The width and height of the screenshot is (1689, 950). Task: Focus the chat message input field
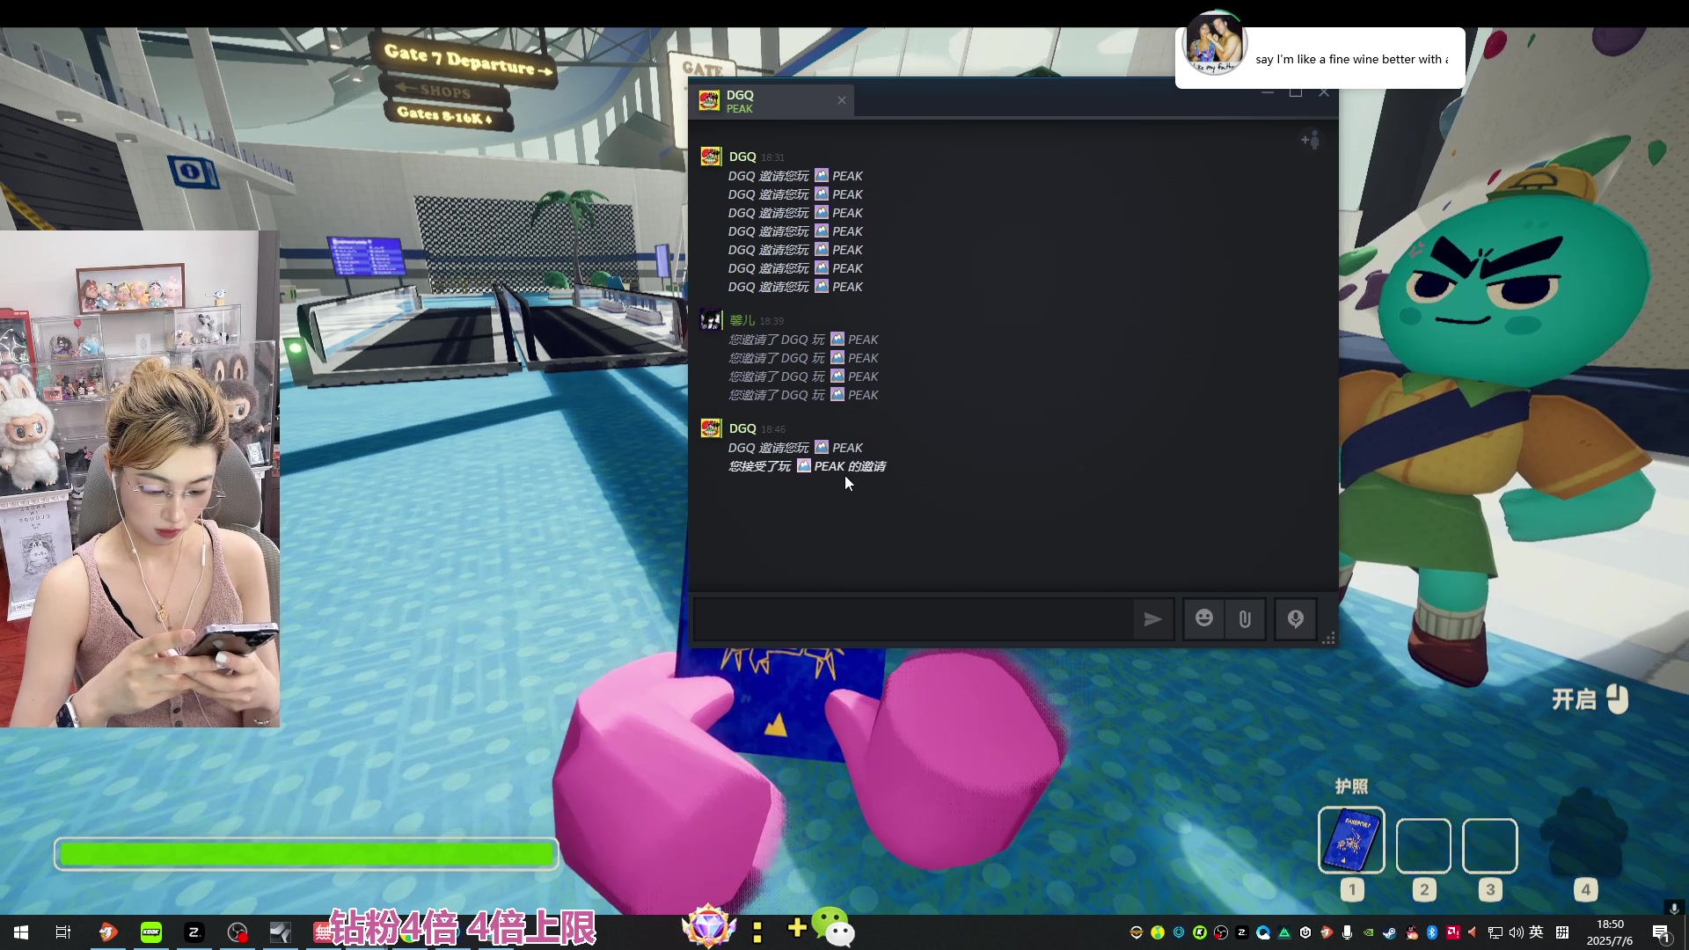(912, 619)
